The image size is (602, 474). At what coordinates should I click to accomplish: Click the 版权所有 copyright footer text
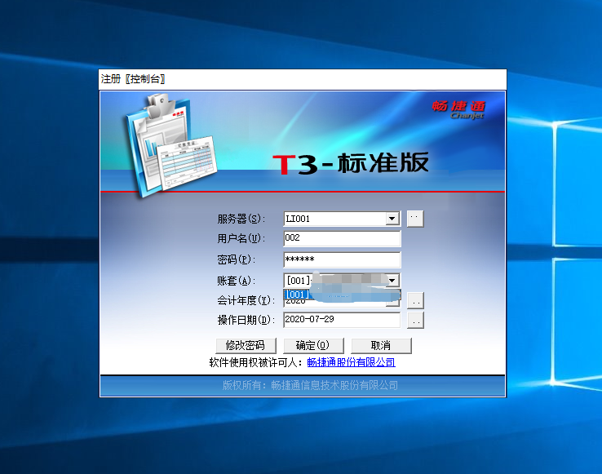click(310, 385)
